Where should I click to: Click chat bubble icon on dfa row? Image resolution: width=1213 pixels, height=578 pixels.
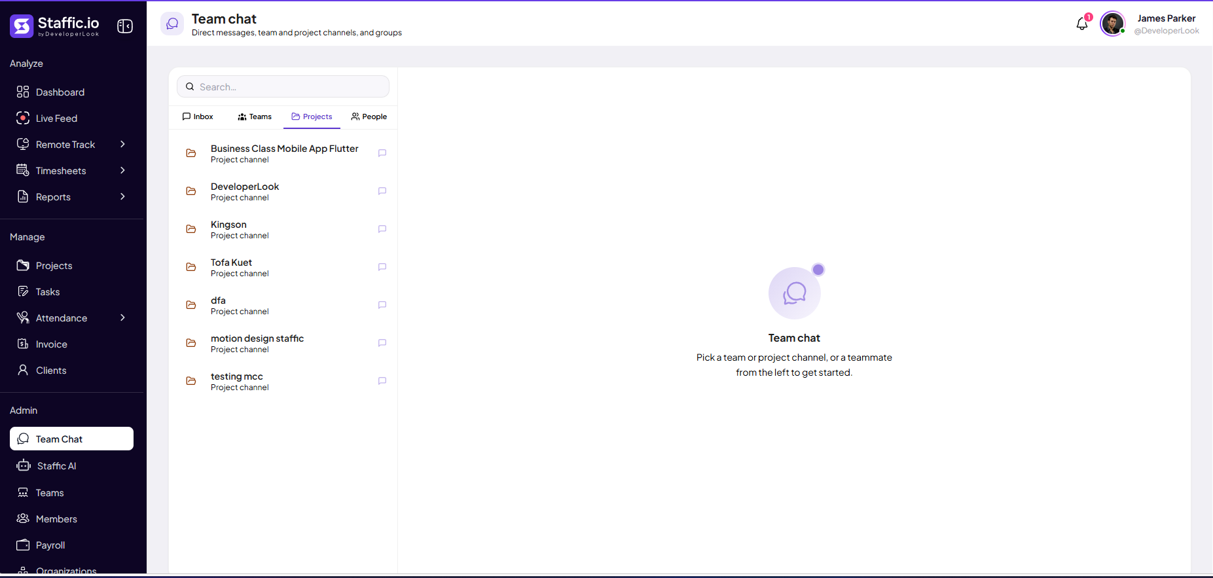pyautogui.click(x=382, y=305)
